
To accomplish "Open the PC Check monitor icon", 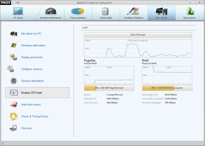I will click(x=18, y=11).
